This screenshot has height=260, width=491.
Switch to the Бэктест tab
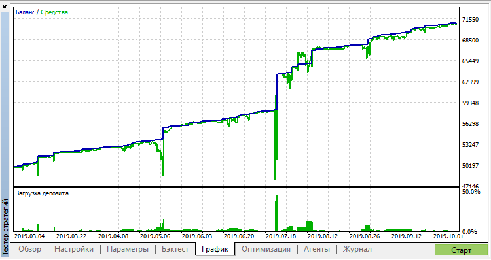click(x=175, y=250)
